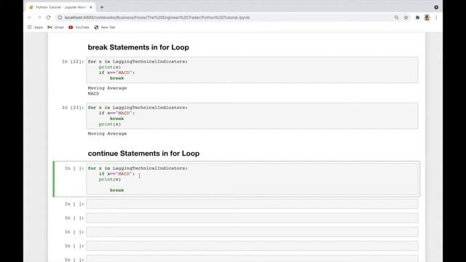Click the active cell under continue Statements
Viewport: 466px width, 262px height.
coord(252,179)
